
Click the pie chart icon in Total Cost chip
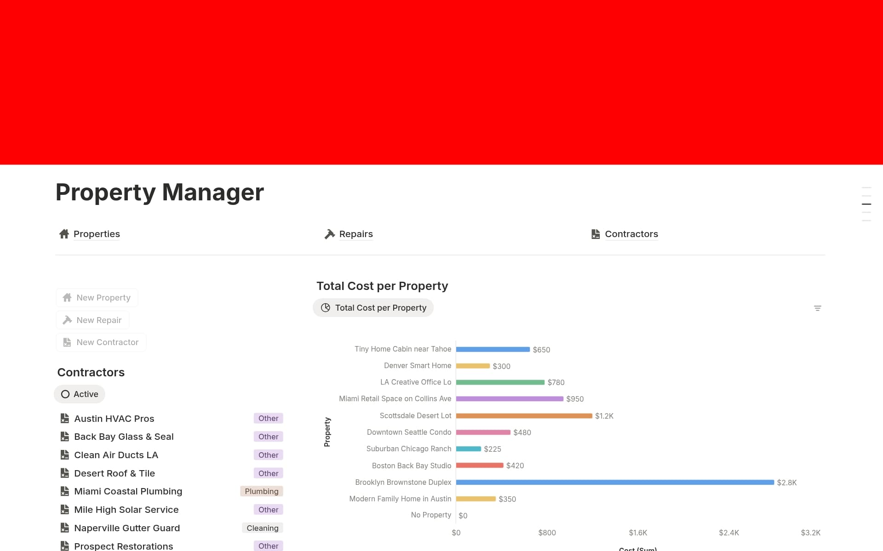click(x=326, y=307)
